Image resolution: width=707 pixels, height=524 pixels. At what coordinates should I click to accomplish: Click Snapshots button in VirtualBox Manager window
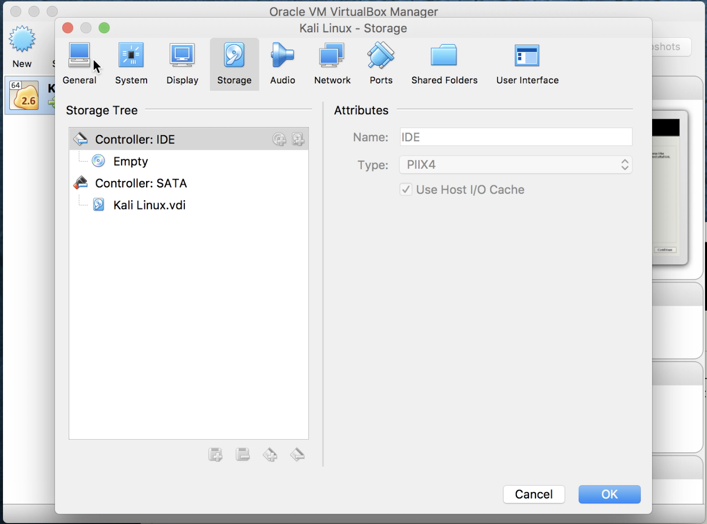tap(671, 47)
